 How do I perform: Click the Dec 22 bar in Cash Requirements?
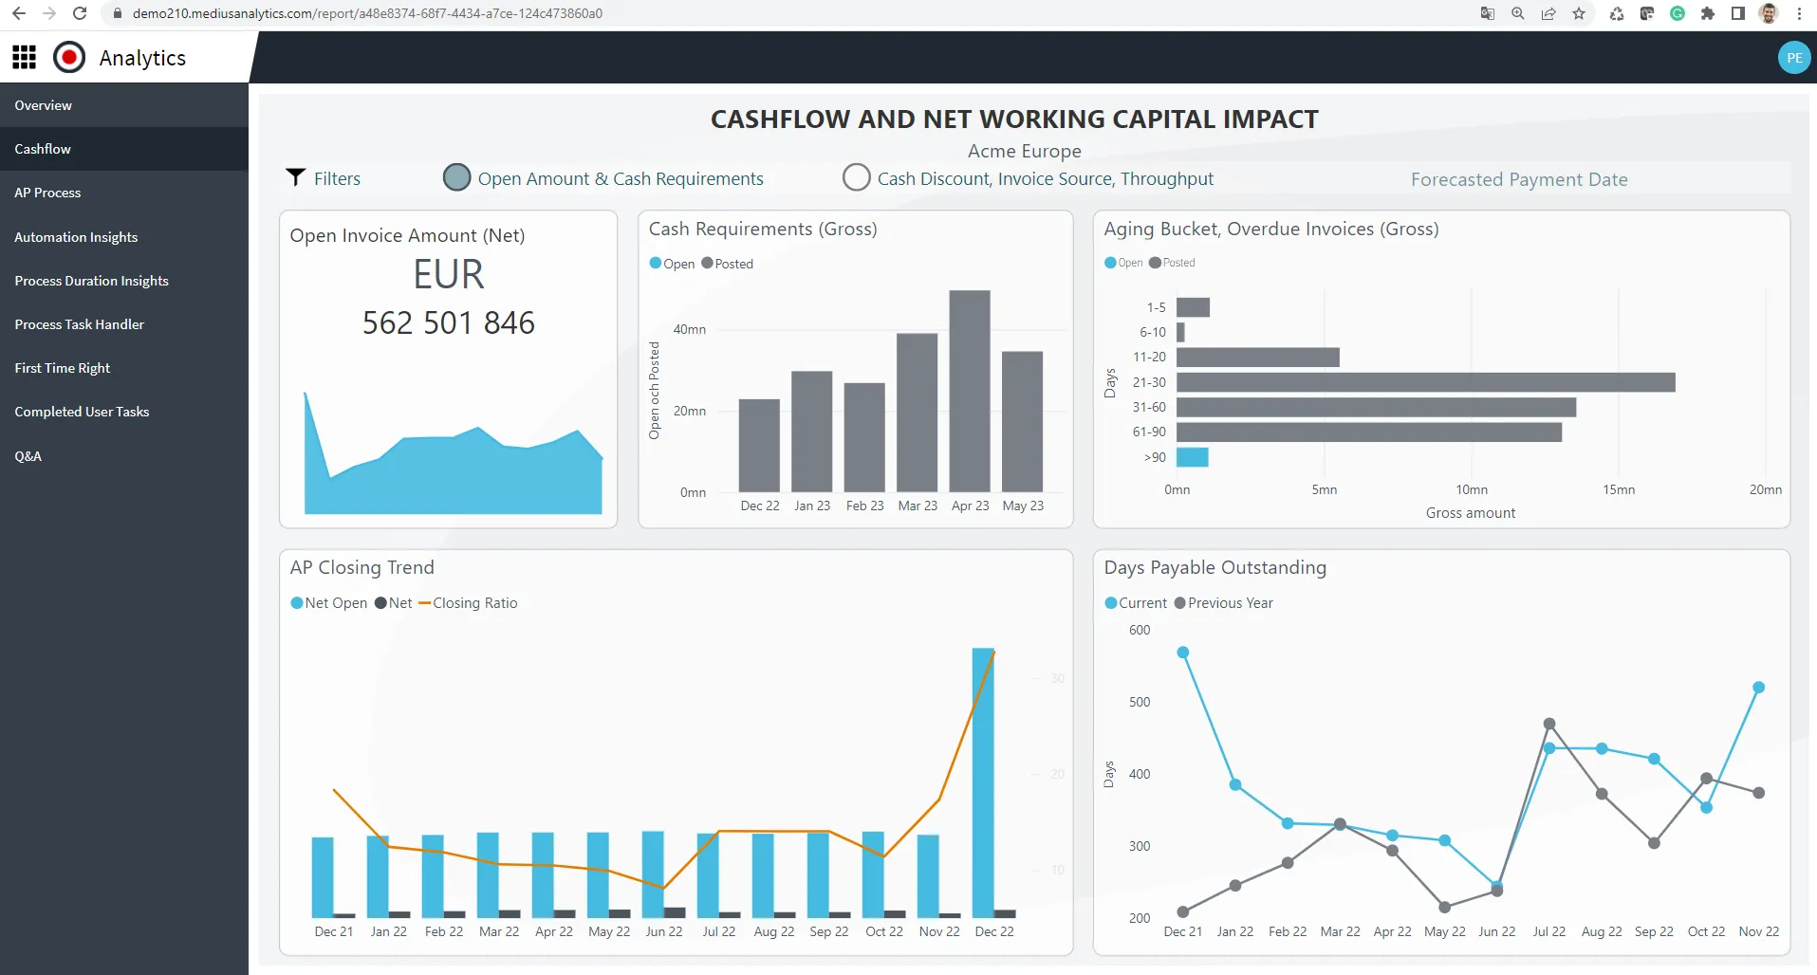coord(759,446)
